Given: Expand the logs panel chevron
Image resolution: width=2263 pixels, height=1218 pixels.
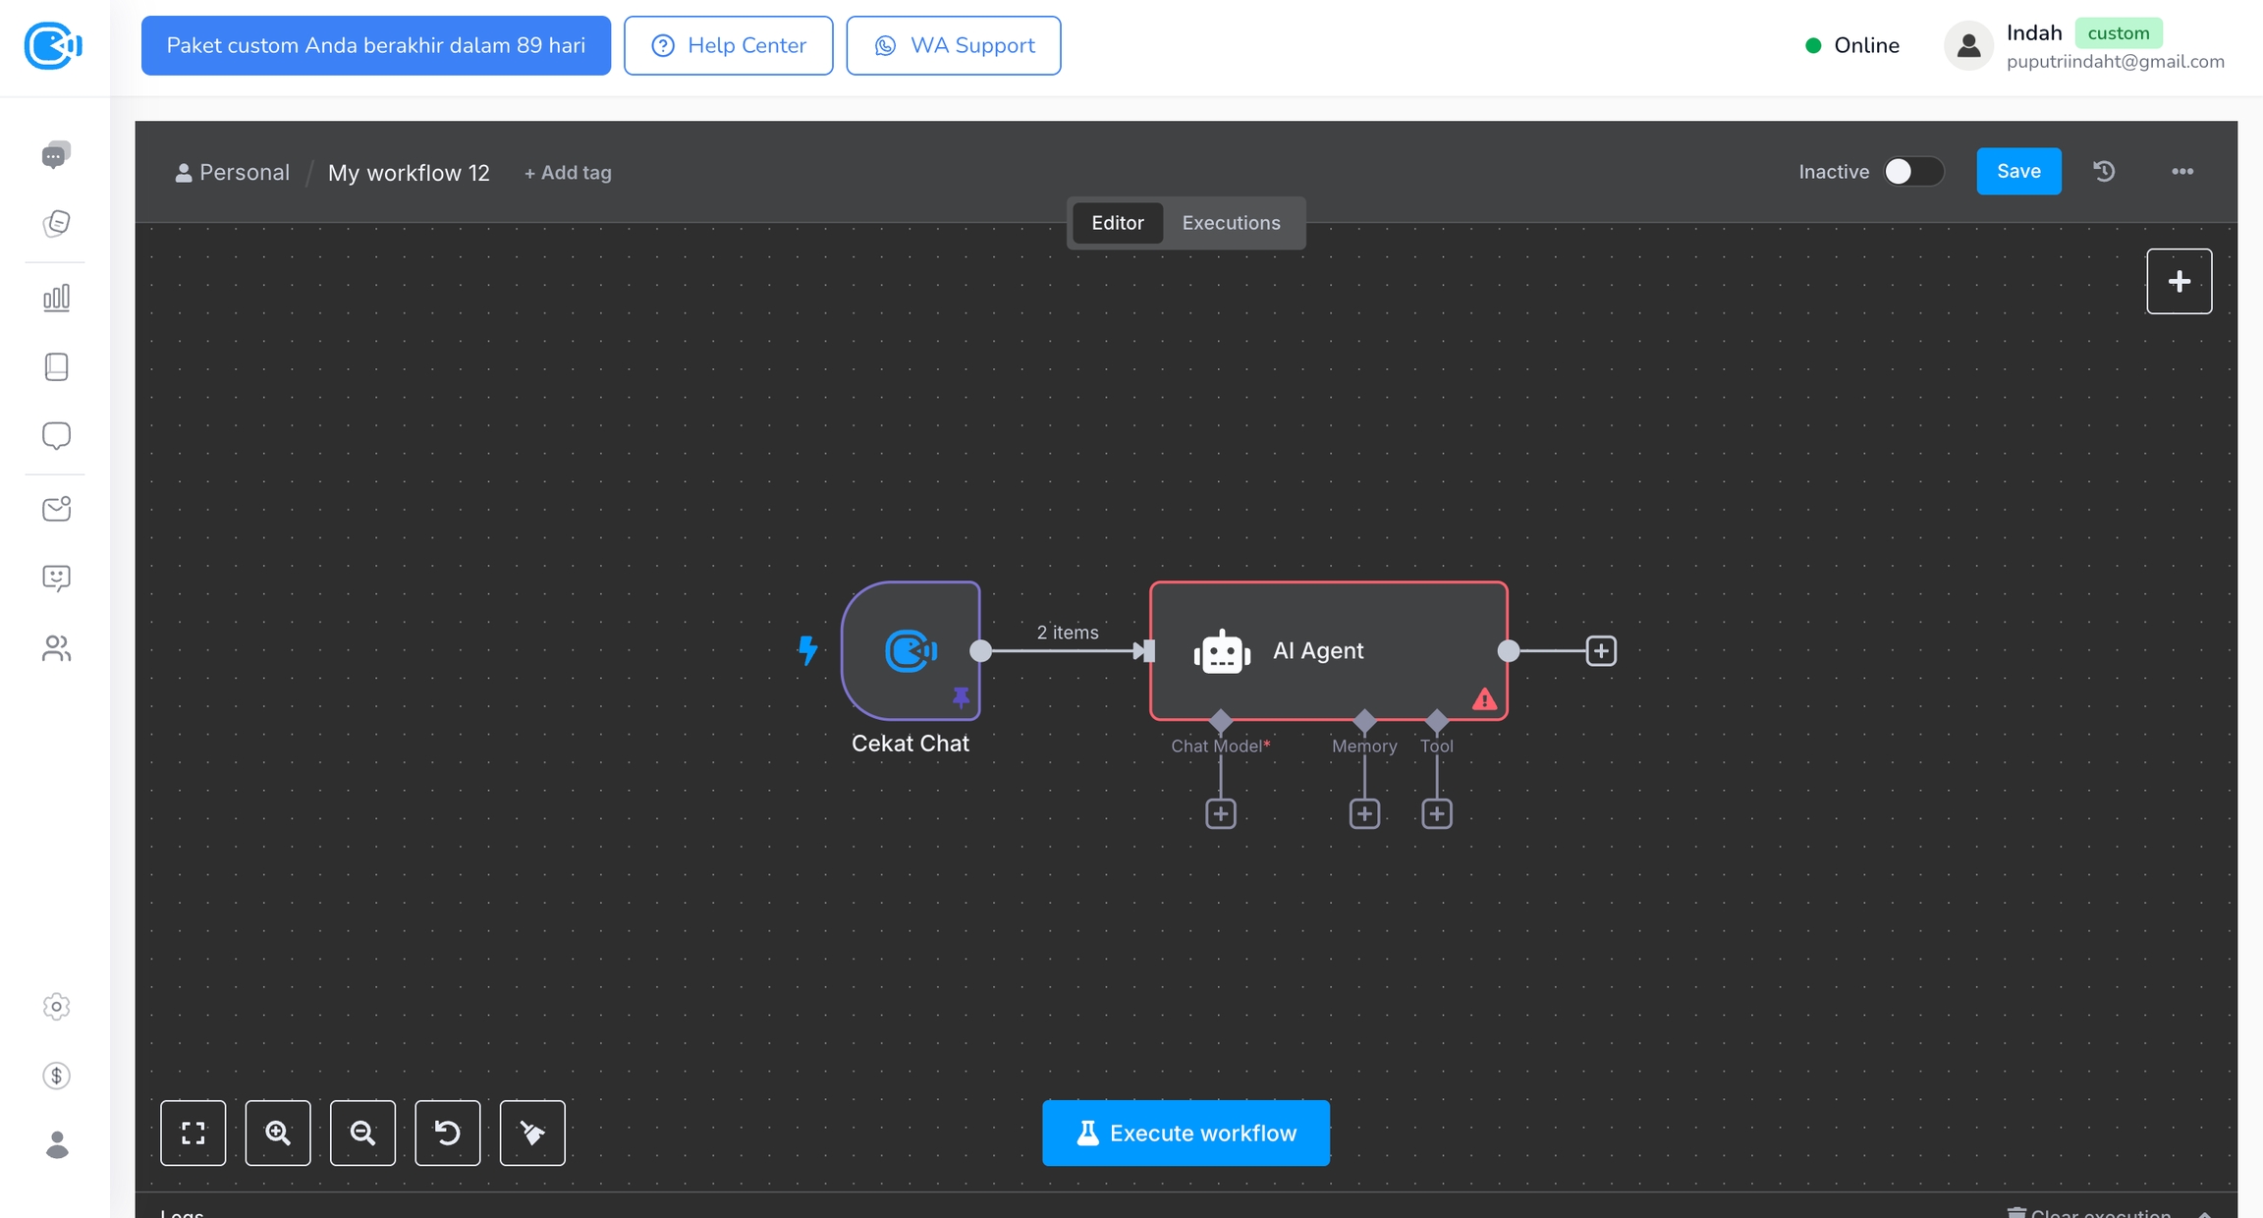Looking at the screenshot, I should click(2205, 1212).
